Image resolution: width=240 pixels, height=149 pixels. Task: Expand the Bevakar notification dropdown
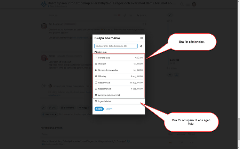49,114
